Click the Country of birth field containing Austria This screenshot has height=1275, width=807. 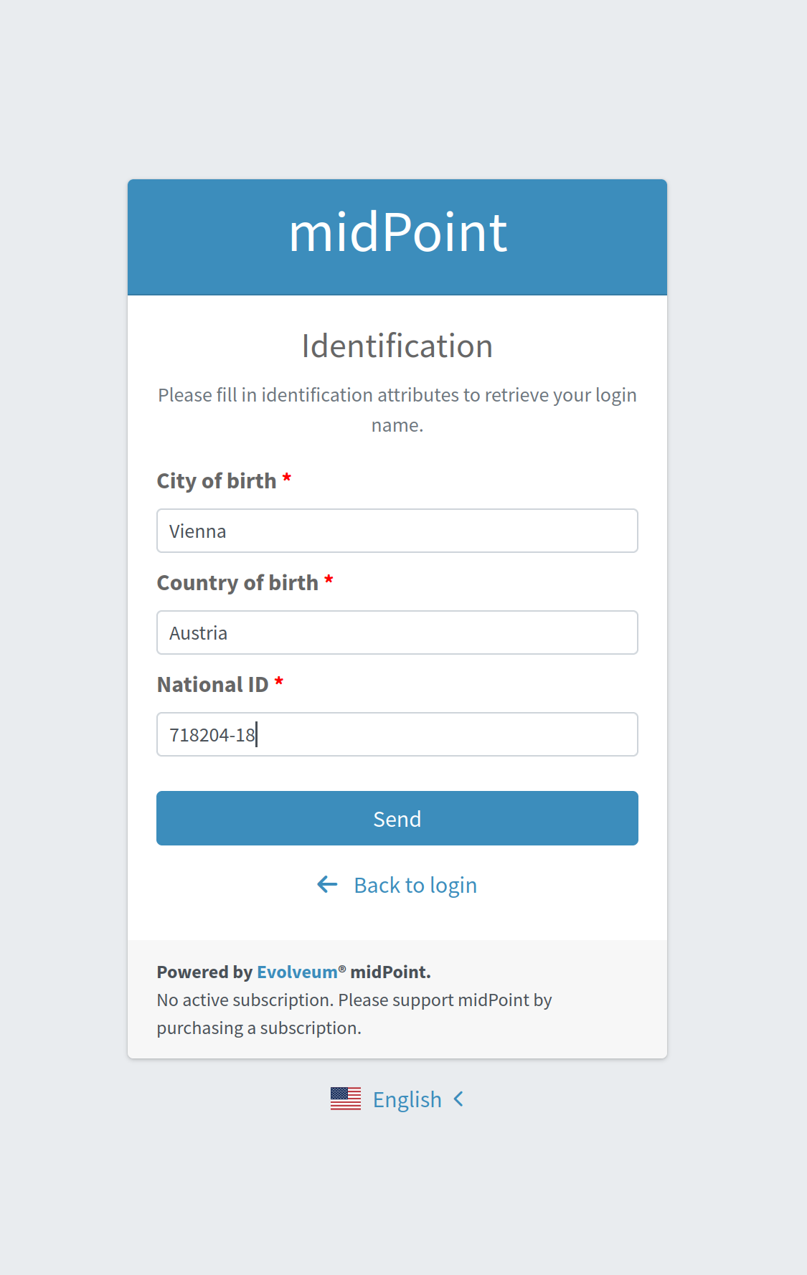tap(397, 632)
